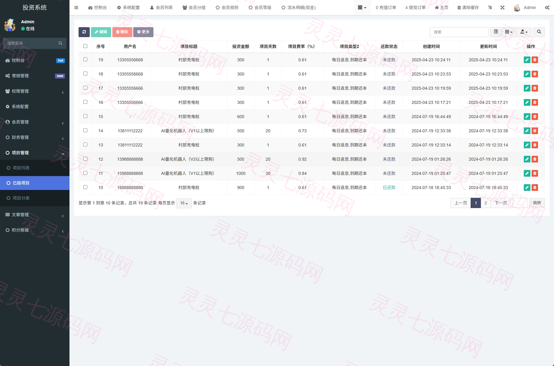Open the 流水明细(现金) top tab
The image size is (554, 366).
tap(298, 8)
